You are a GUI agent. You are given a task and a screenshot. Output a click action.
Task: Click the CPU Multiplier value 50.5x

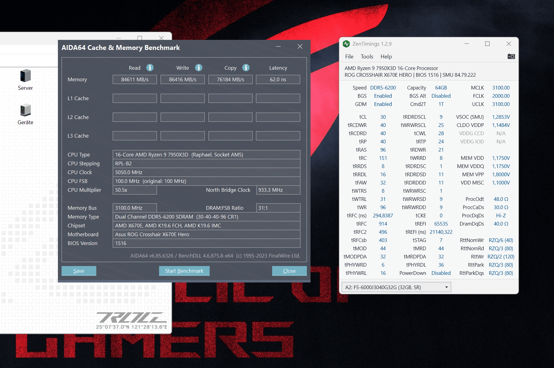(x=135, y=190)
